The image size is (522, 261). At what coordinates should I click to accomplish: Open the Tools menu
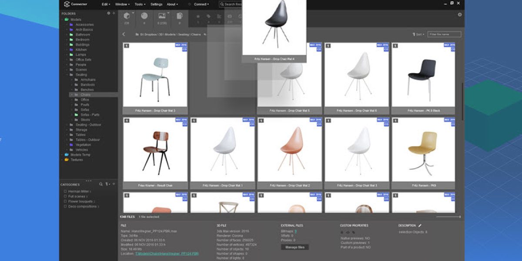point(140,4)
